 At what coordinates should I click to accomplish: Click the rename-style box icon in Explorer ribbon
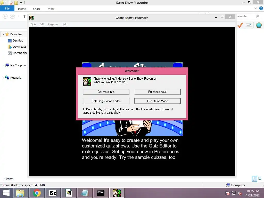[249, 25]
